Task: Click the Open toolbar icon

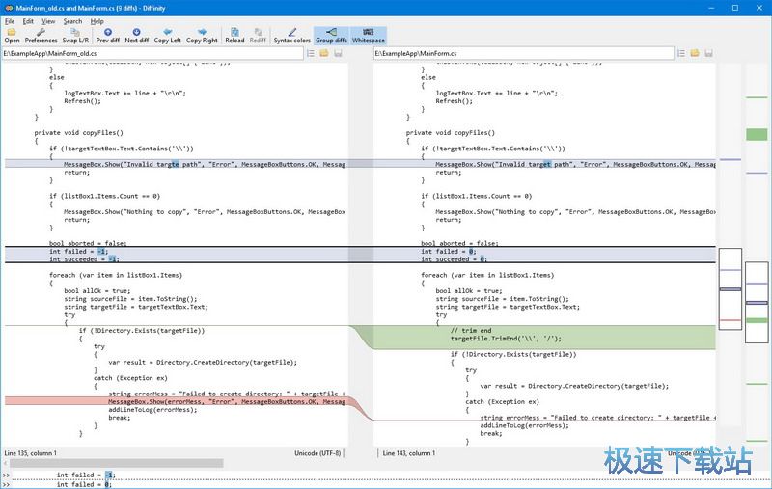Action: pyautogui.click(x=12, y=36)
